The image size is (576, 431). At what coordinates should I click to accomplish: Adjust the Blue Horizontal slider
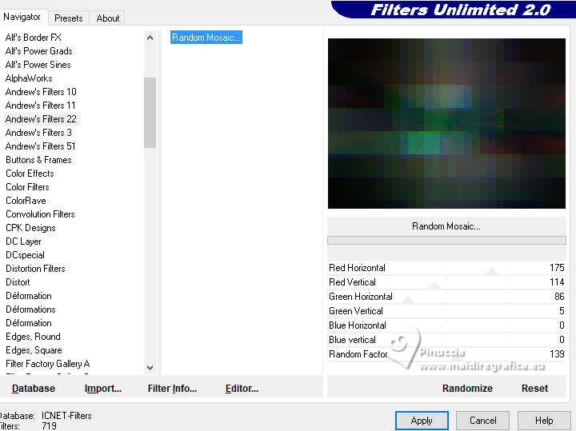pyautogui.click(x=446, y=325)
